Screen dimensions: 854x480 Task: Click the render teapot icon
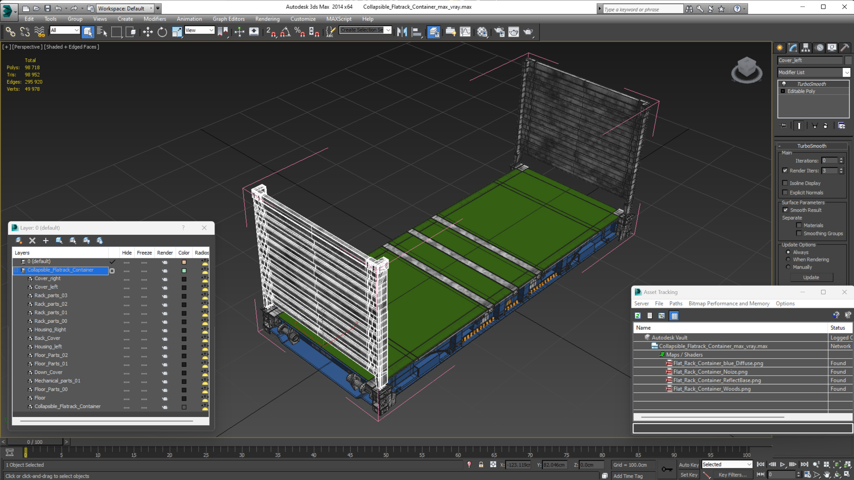528,32
